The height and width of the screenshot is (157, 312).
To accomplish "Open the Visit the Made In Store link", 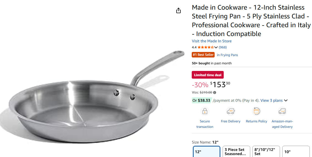I will click(x=212, y=41).
